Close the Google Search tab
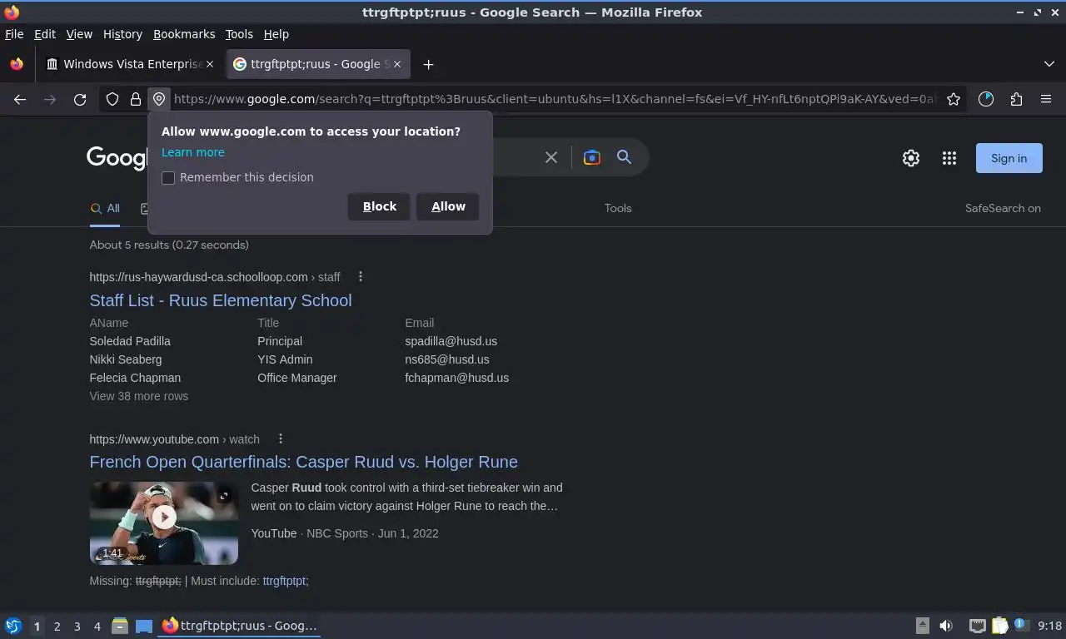 click(x=397, y=64)
